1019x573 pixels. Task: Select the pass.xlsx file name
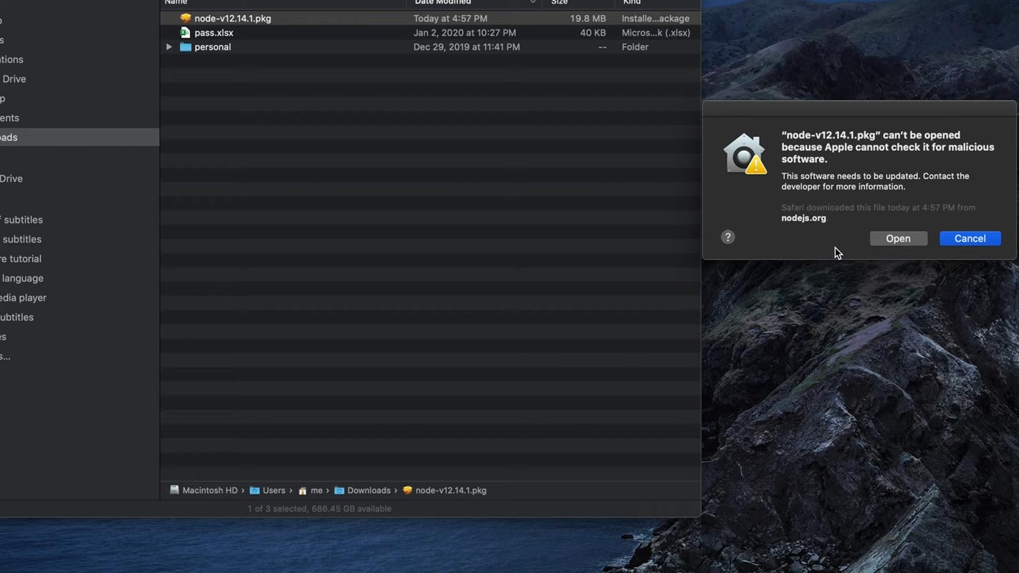pos(214,32)
